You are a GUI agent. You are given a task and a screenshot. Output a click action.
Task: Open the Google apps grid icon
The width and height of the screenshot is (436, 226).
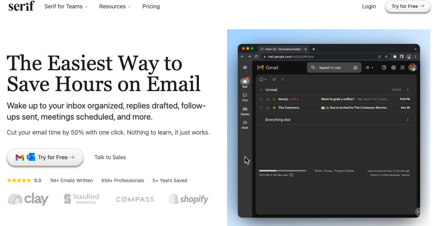[x=402, y=68]
